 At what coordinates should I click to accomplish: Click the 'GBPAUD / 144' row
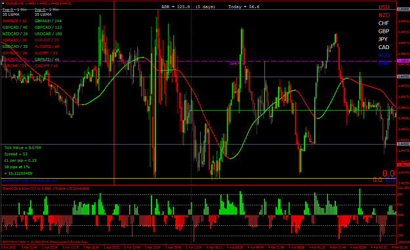pos(48,21)
